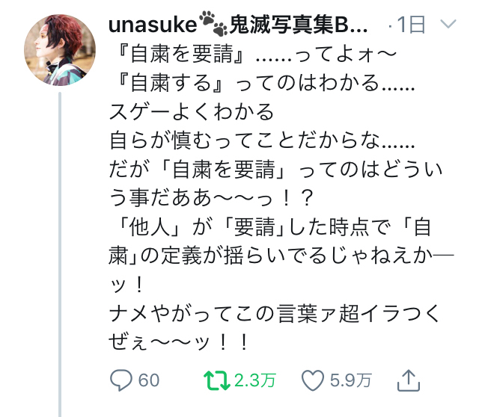Viewport: 479px width, 417px height.
Task: Click the reply speech bubble icon
Action: click(x=120, y=380)
